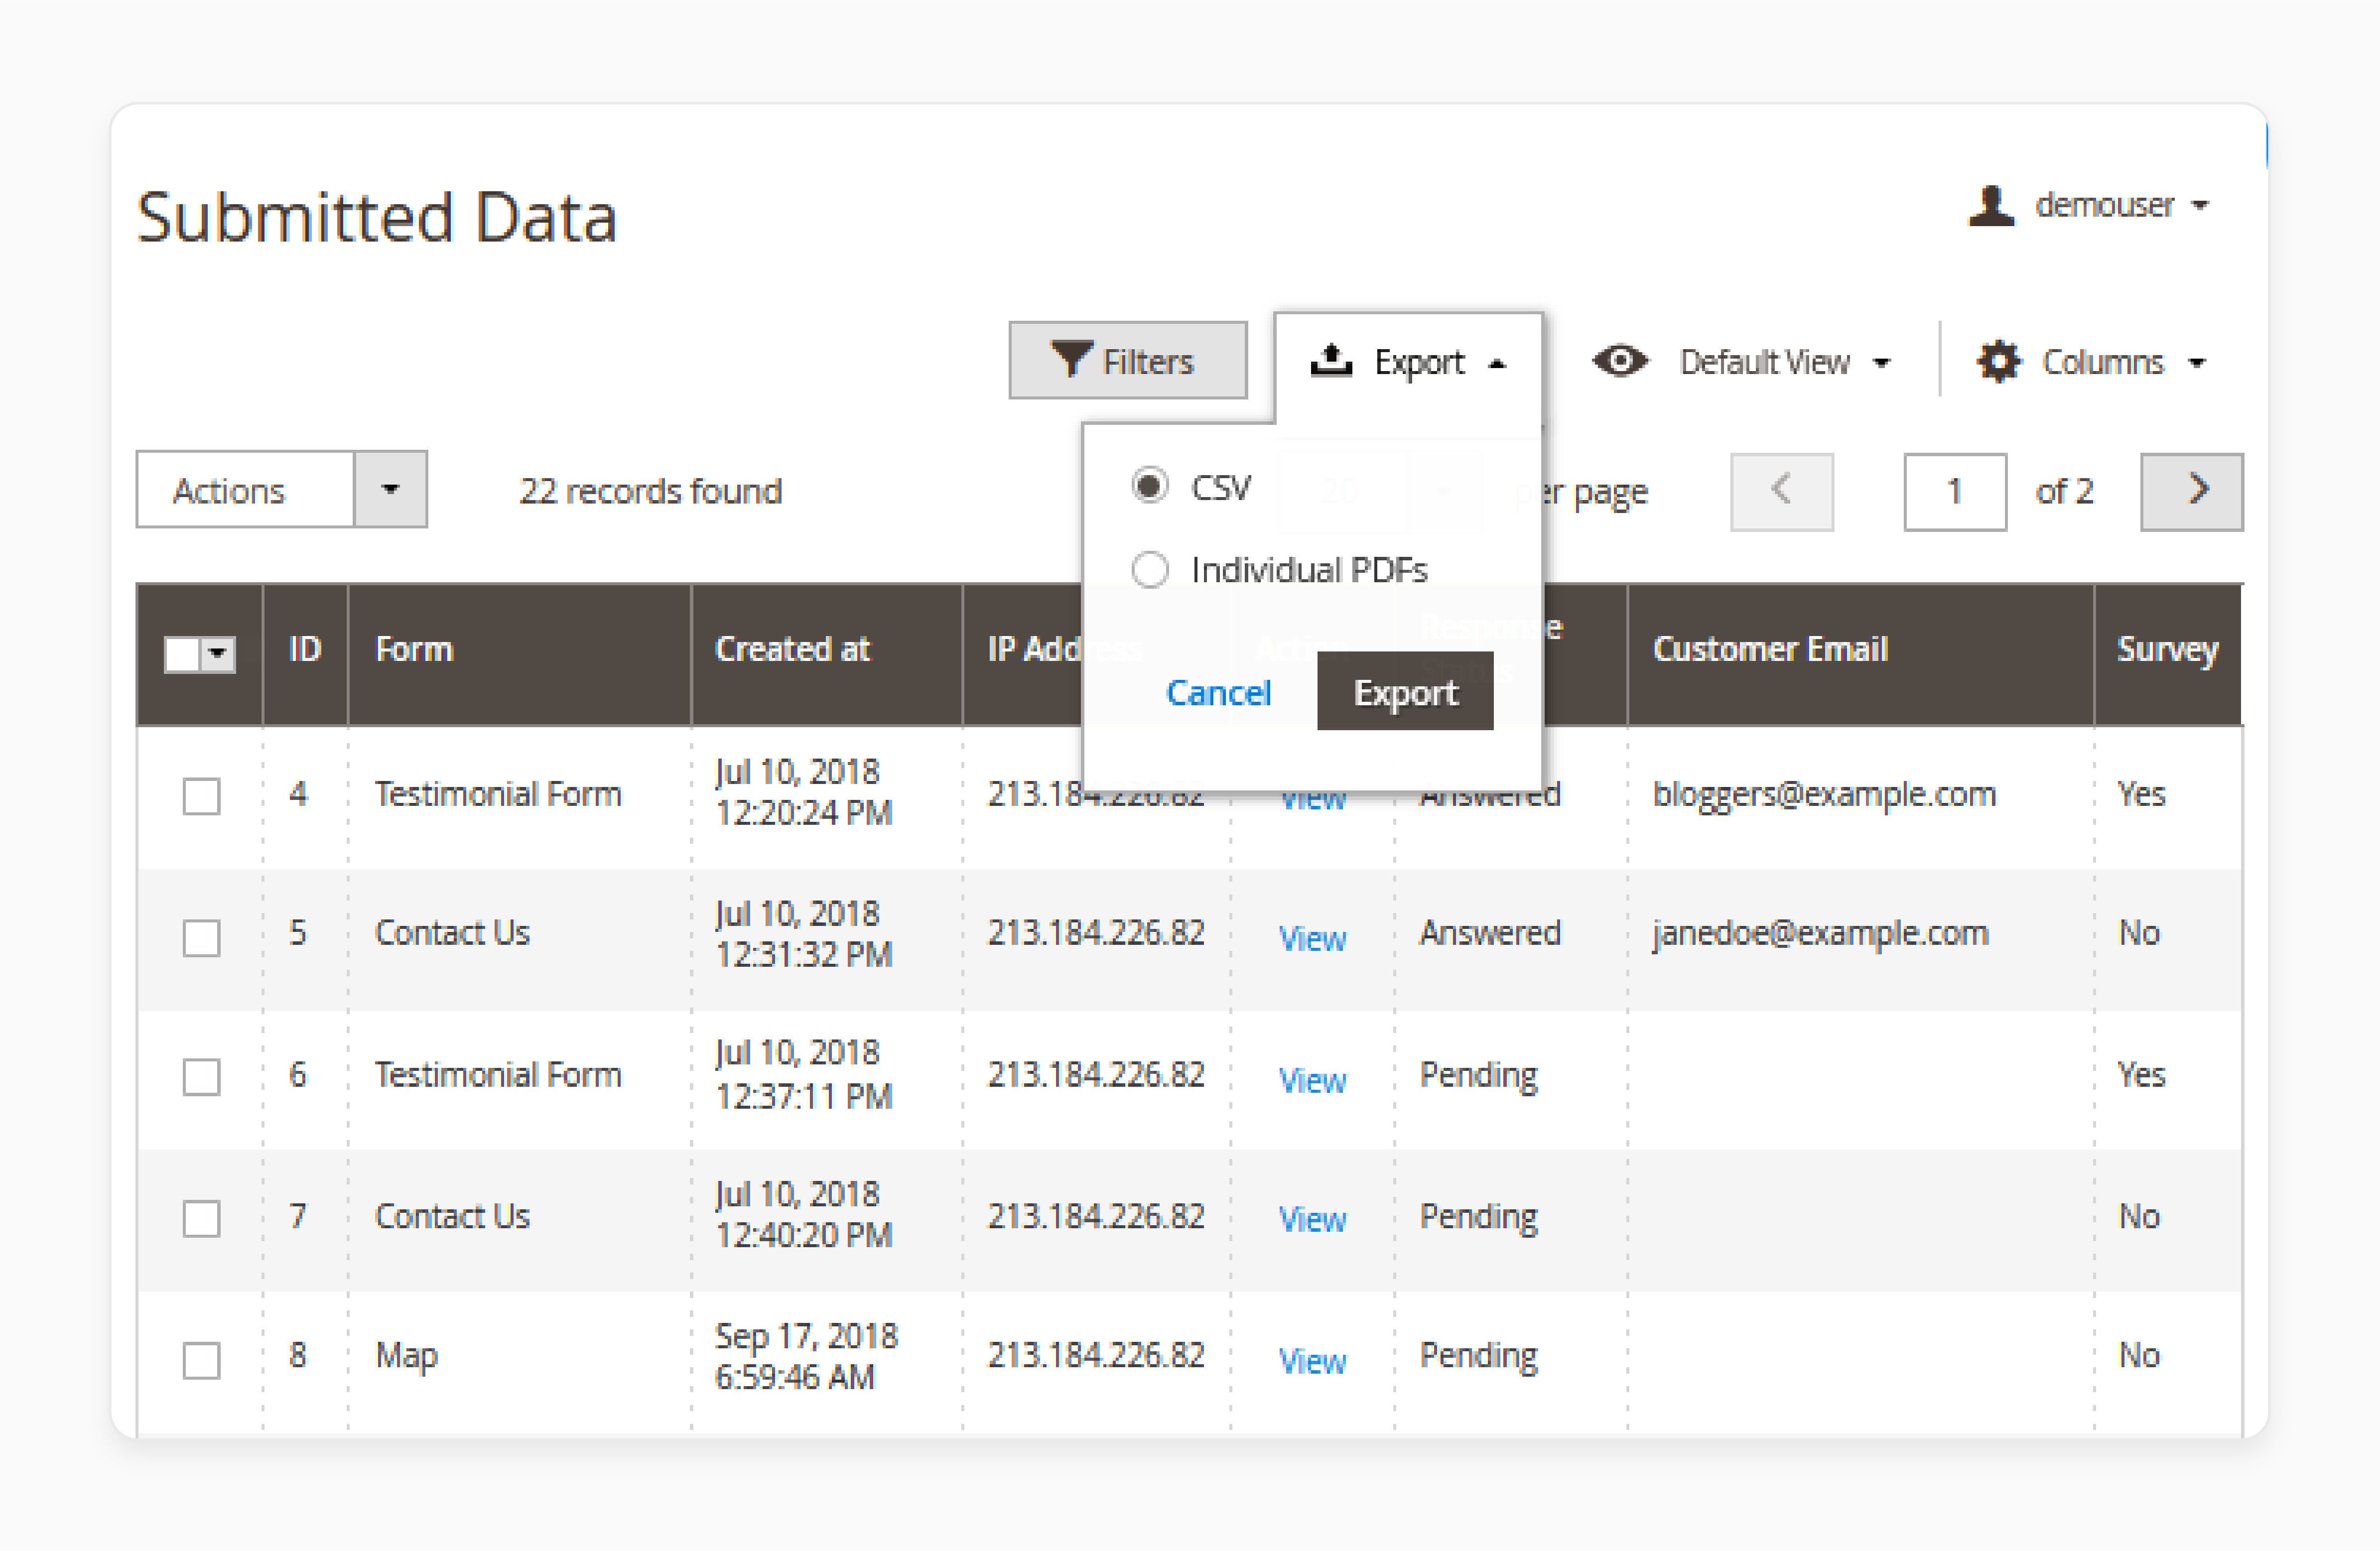Click the demouser name label
Viewport: 2380px width, 1551px height.
coord(2104,205)
